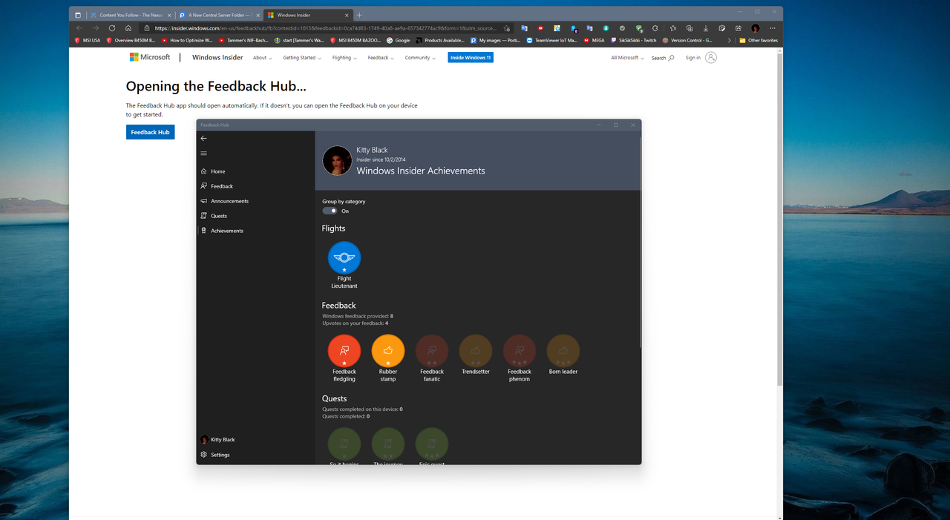Click the back arrow in Feedback Hub
The width and height of the screenshot is (950, 520).
pyautogui.click(x=204, y=138)
